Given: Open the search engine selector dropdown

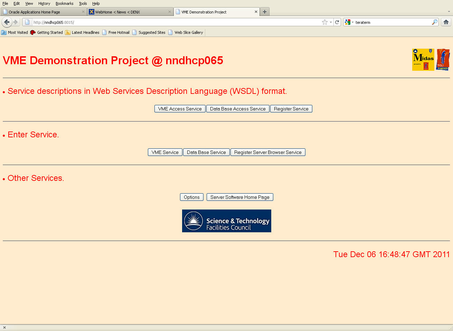Looking at the screenshot, I should pyautogui.click(x=349, y=22).
